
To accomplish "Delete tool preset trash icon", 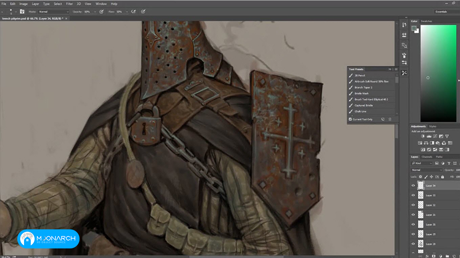I will (390, 119).
